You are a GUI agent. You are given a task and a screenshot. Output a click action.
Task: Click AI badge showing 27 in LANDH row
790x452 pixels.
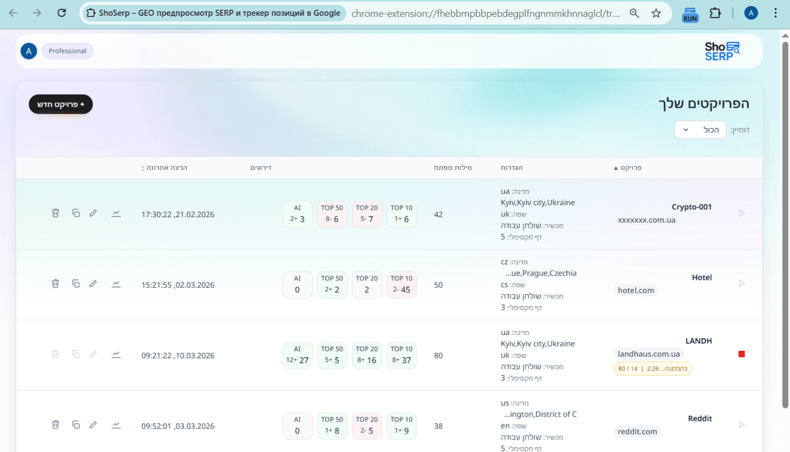point(297,356)
